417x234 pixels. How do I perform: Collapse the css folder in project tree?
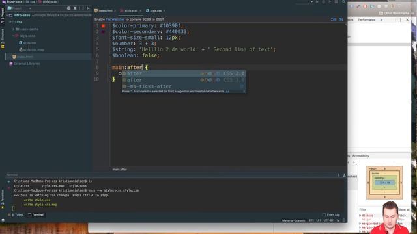pos(10,22)
